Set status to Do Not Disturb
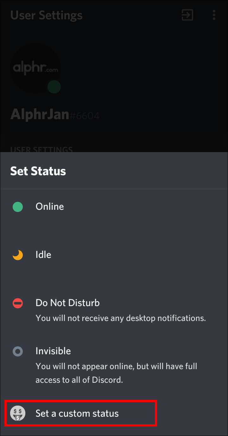Viewport: 228px width, 436px height. pos(68,303)
